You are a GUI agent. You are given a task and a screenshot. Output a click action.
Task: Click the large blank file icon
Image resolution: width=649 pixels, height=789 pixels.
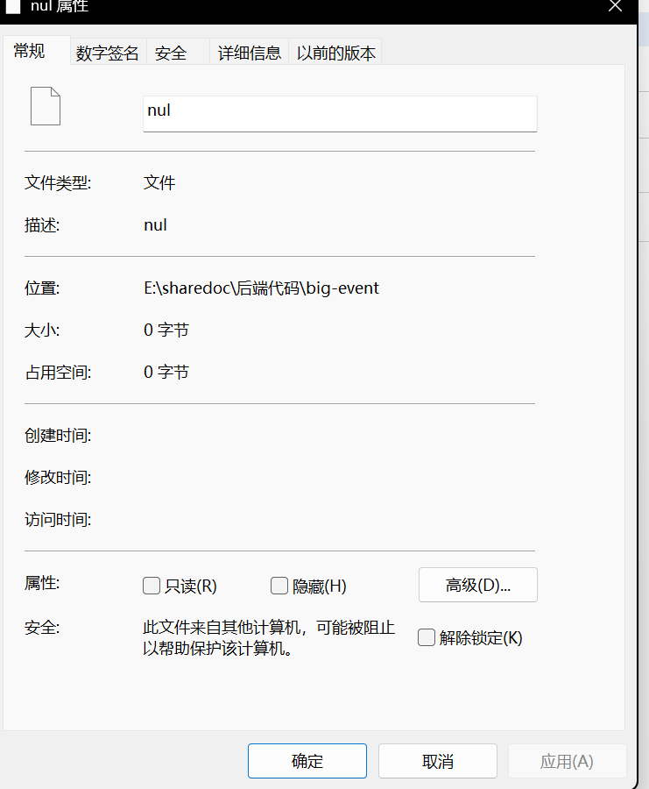click(x=46, y=106)
